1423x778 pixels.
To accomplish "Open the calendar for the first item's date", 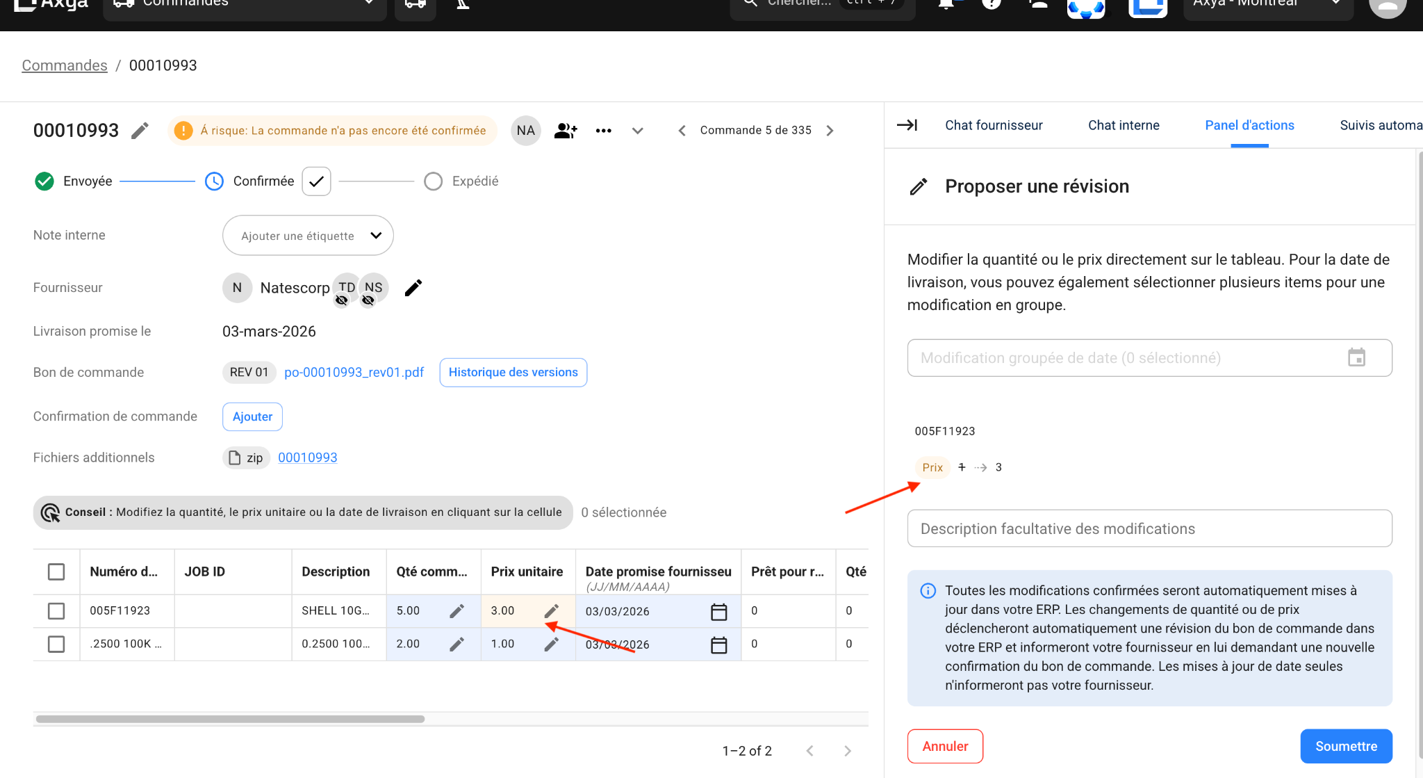I will pos(720,611).
